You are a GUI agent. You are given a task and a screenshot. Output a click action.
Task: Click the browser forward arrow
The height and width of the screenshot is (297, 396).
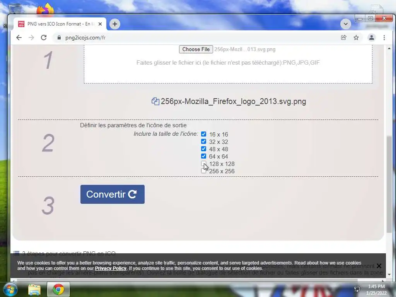click(31, 38)
